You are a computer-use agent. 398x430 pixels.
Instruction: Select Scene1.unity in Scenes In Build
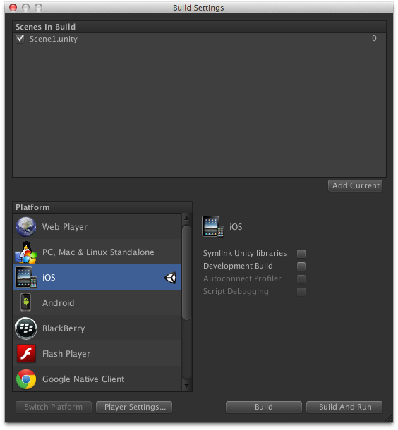pos(199,39)
